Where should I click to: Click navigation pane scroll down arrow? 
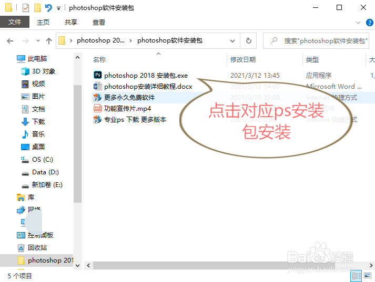[x=77, y=266]
